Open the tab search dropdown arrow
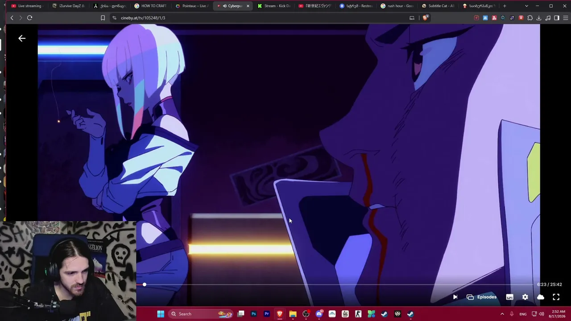Image resolution: width=571 pixels, height=321 pixels. [x=526, y=6]
